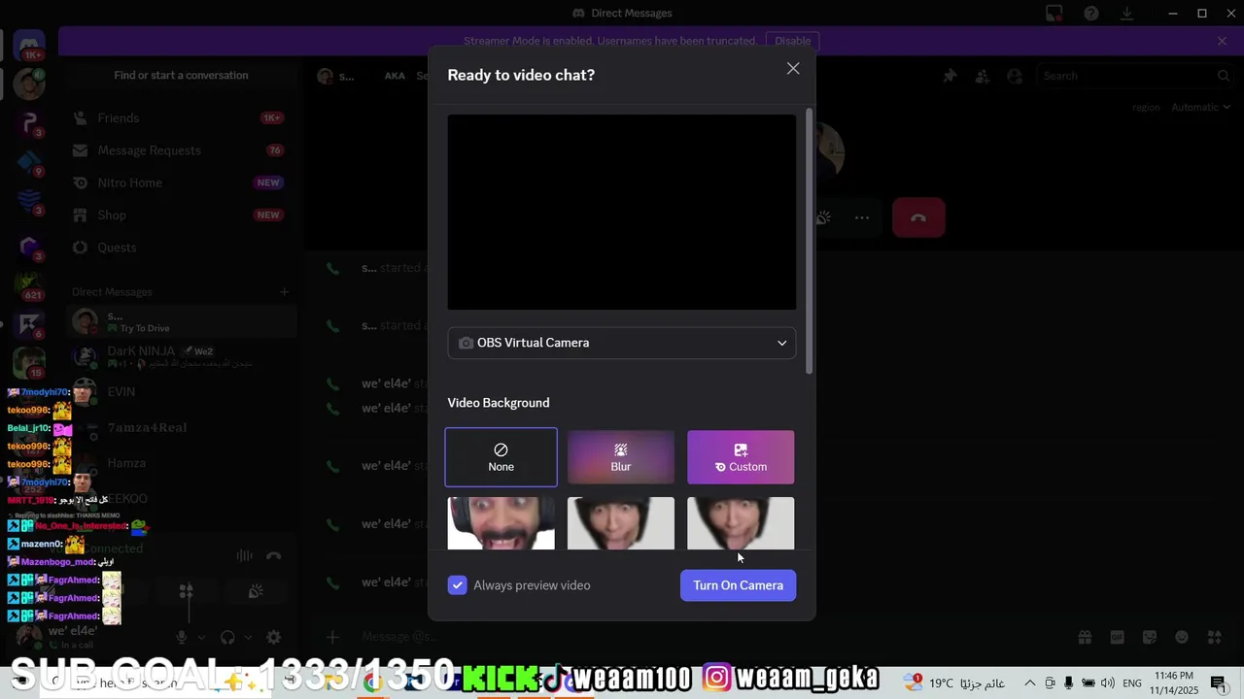Expand microphone input options arrow
The height and width of the screenshot is (699, 1244).
click(201, 638)
